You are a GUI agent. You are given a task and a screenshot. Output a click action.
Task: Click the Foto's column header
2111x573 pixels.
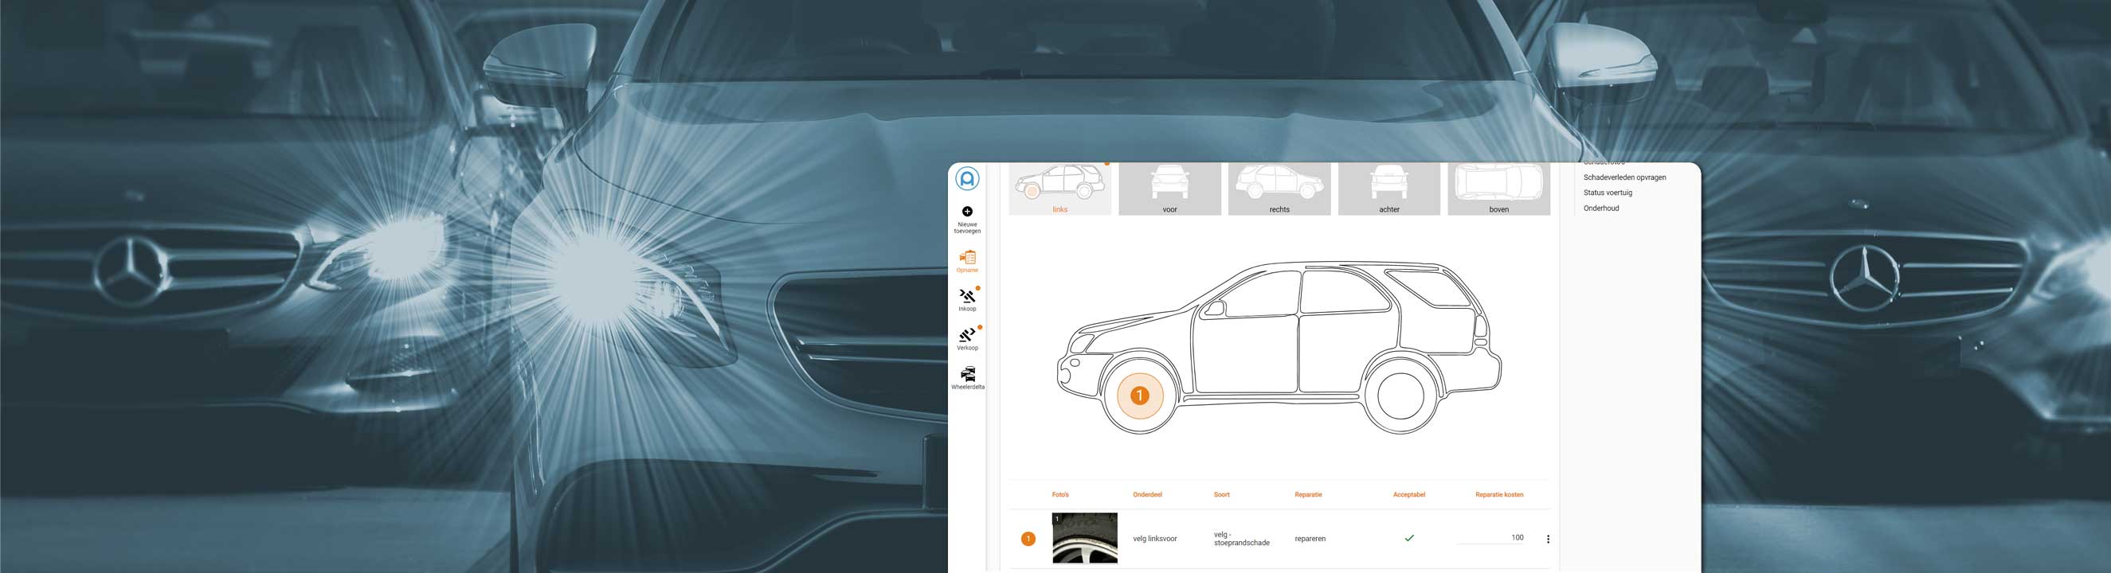(x=1060, y=494)
